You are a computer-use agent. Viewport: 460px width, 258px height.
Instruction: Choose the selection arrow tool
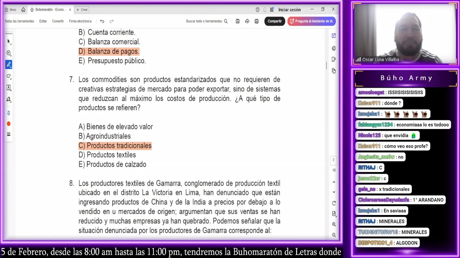tap(9, 41)
